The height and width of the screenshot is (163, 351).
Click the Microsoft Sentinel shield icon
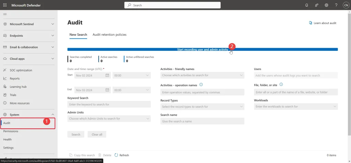coord(5,24)
